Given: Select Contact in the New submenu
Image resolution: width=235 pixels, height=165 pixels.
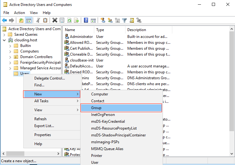Looking at the screenshot, I should click(121, 101).
